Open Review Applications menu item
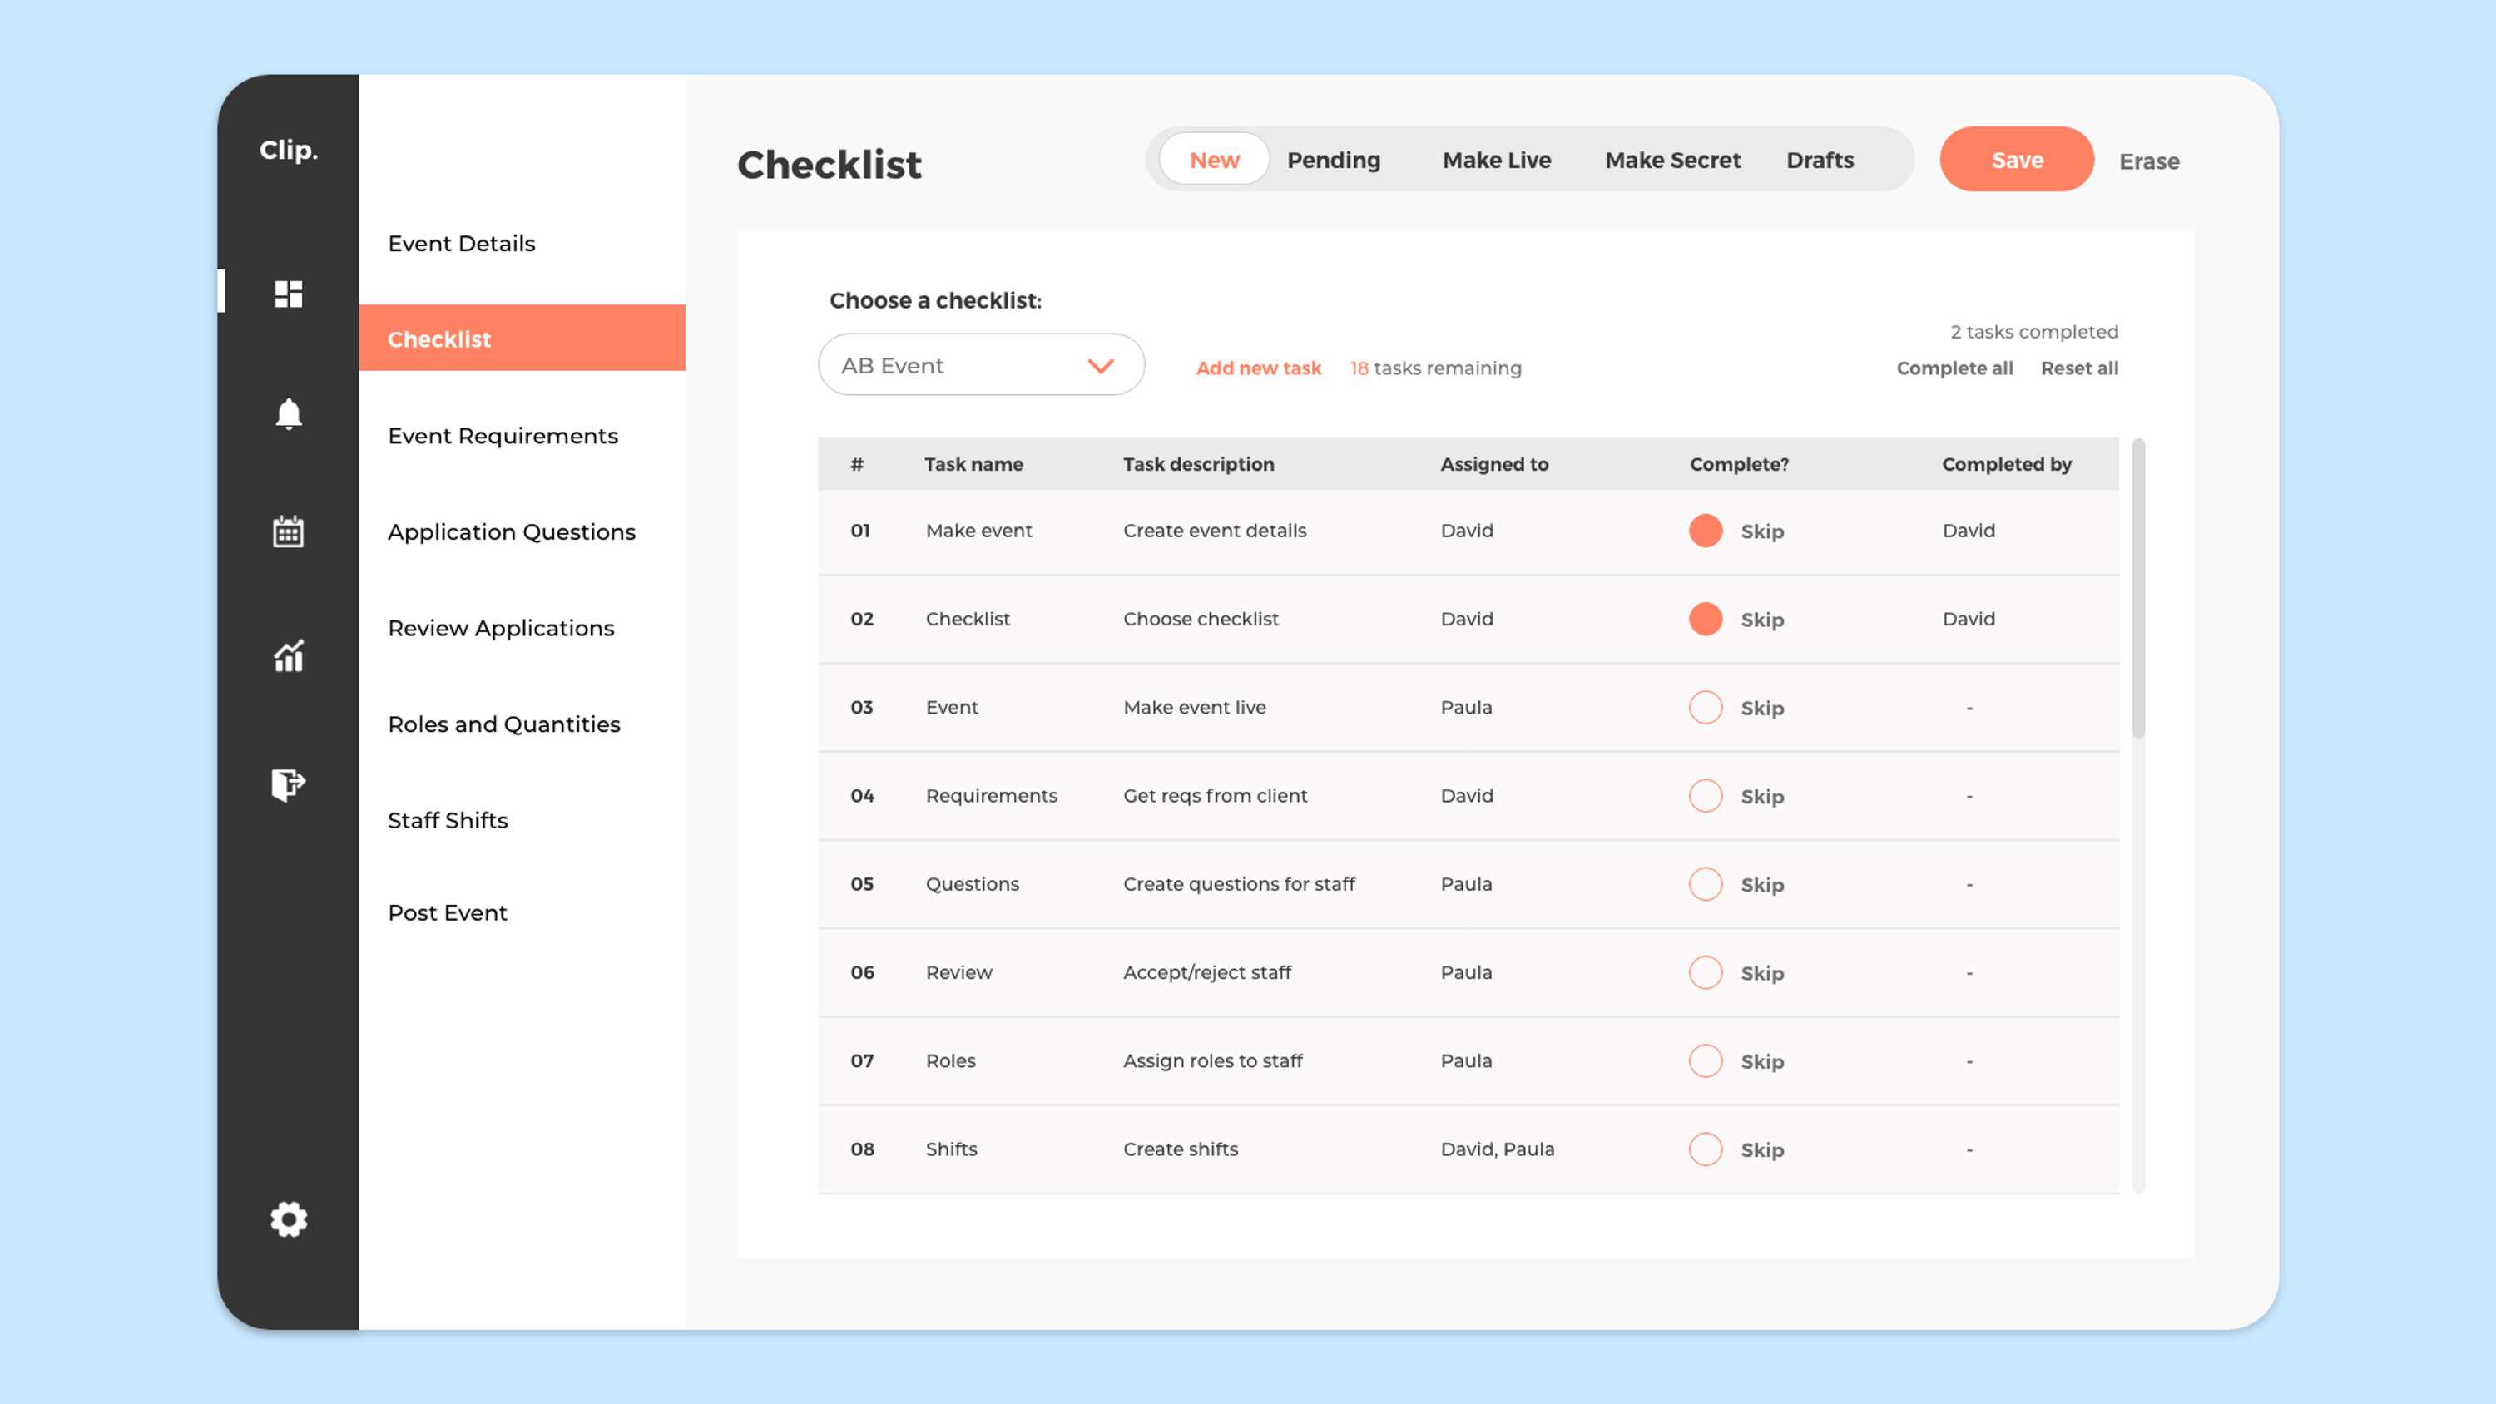 coord(500,628)
